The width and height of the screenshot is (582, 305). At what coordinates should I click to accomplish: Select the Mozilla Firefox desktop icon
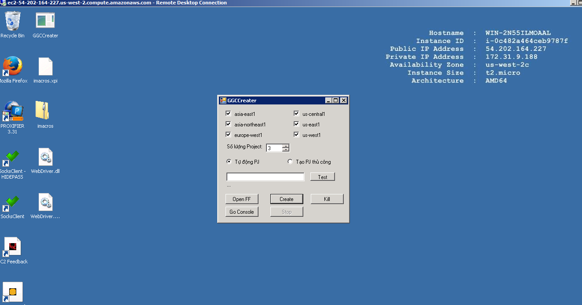tap(12, 66)
